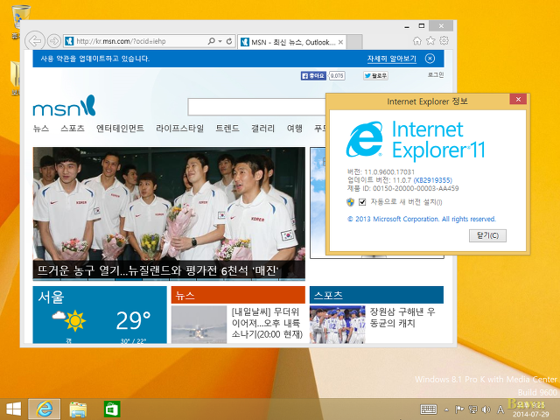Click the KB2919355 update link

pyautogui.click(x=433, y=180)
